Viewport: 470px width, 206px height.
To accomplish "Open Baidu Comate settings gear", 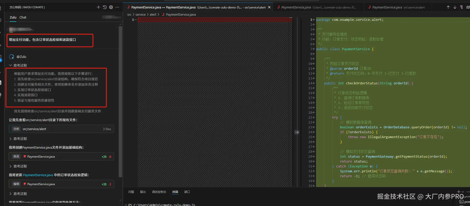I will pos(111,7).
